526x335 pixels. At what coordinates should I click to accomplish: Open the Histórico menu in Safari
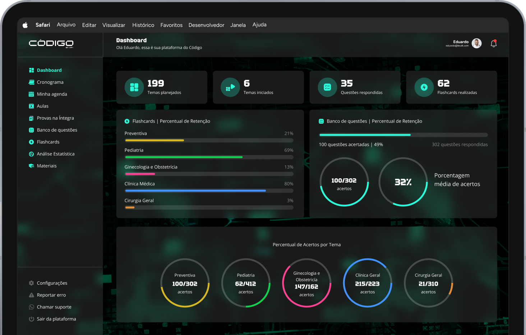point(143,25)
